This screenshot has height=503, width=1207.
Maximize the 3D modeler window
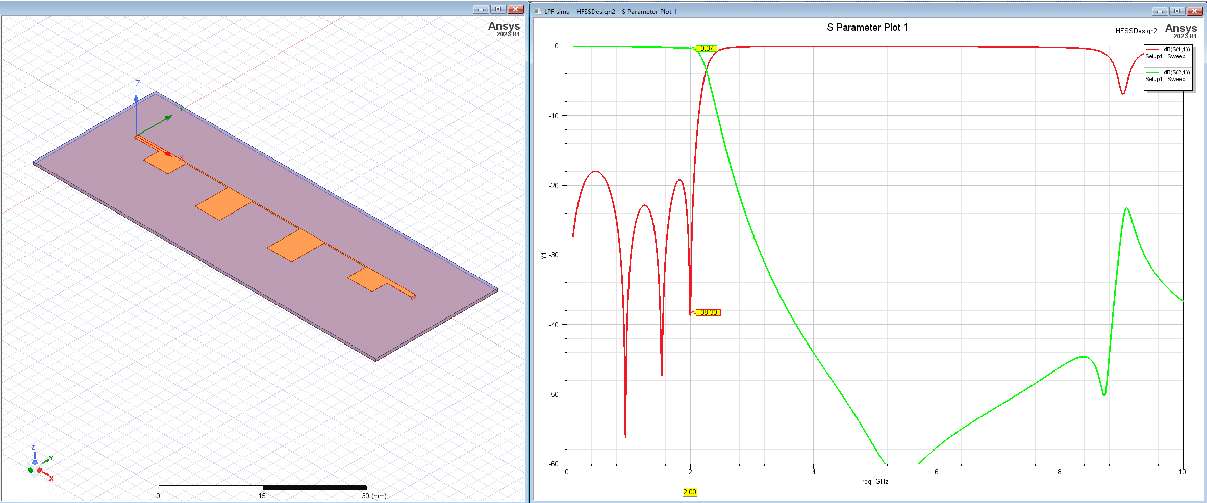pyautogui.click(x=498, y=9)
